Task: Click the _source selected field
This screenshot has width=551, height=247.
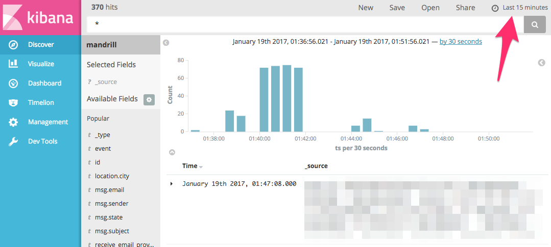Action: tap(106, 82)
